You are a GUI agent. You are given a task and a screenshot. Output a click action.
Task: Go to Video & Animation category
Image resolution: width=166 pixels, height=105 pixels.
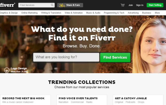74,13
